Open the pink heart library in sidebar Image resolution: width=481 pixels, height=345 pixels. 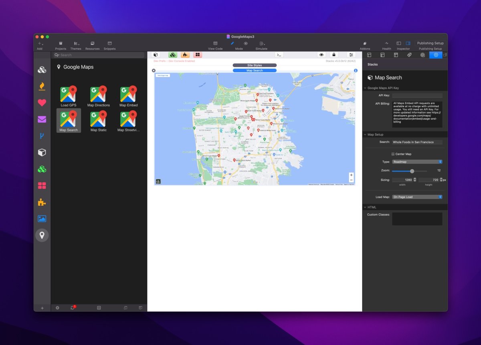tap(42, 103)
